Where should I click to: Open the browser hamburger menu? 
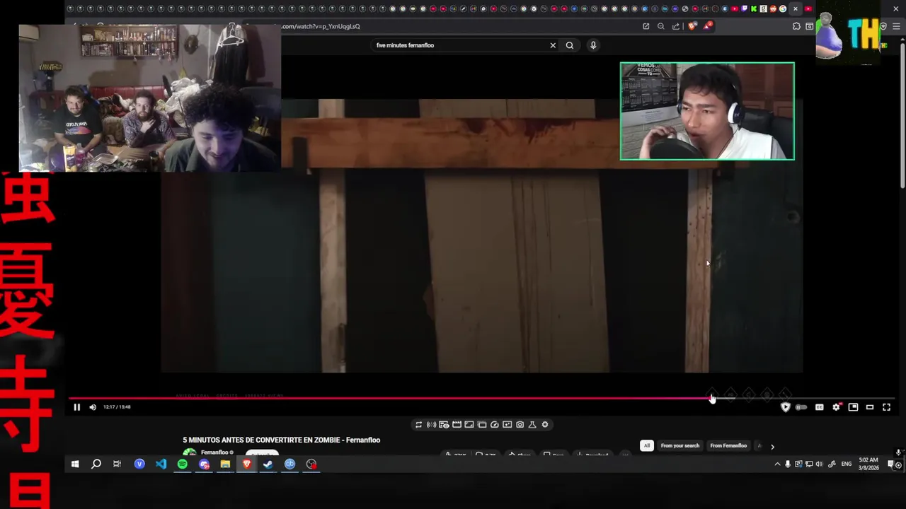(x=896, y=26)
